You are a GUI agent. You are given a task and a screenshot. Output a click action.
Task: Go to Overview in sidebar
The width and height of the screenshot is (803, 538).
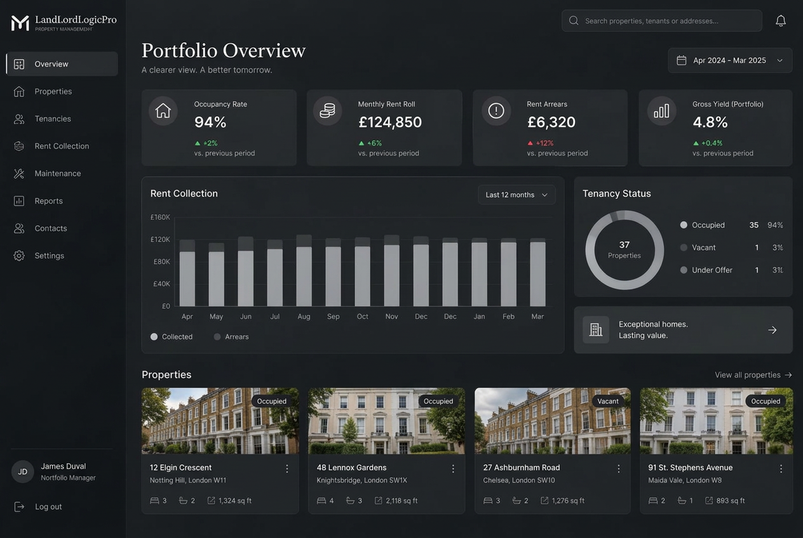[x=62, y=64]
